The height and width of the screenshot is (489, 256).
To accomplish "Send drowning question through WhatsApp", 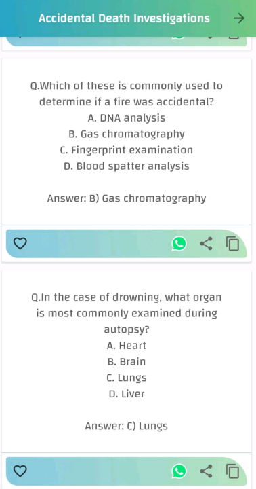I will (179, 471).
